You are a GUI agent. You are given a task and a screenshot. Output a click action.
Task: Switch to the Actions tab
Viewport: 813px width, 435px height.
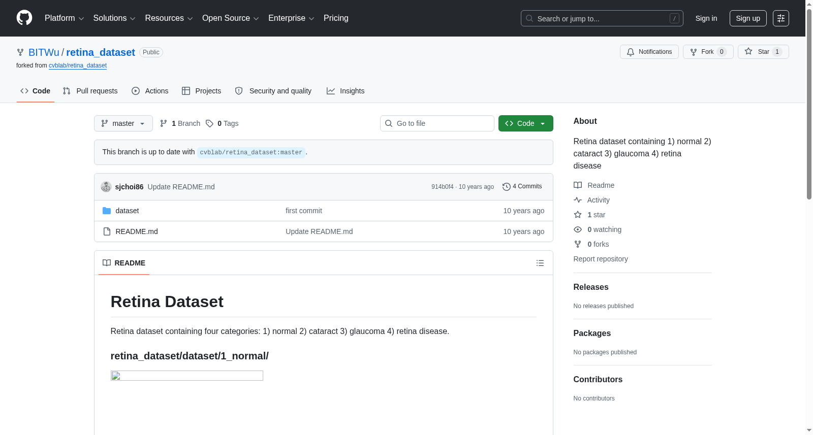[150, 91]
